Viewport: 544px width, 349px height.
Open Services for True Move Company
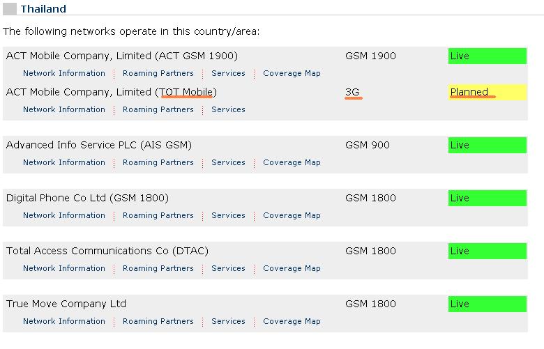click(228, 321)
